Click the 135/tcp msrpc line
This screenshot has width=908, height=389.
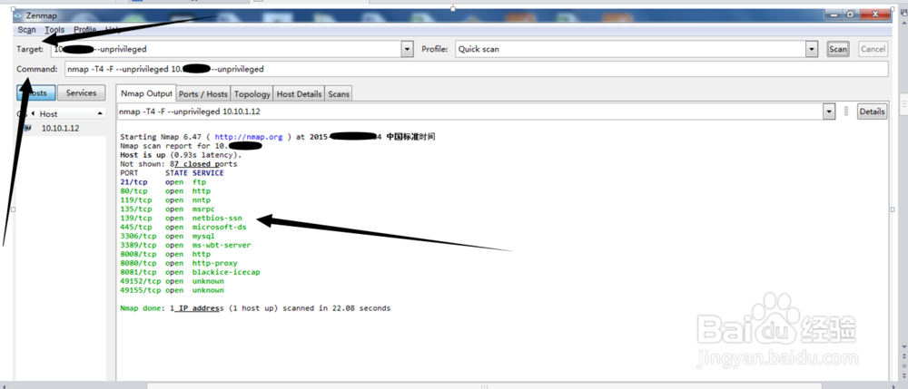[168, 209]
